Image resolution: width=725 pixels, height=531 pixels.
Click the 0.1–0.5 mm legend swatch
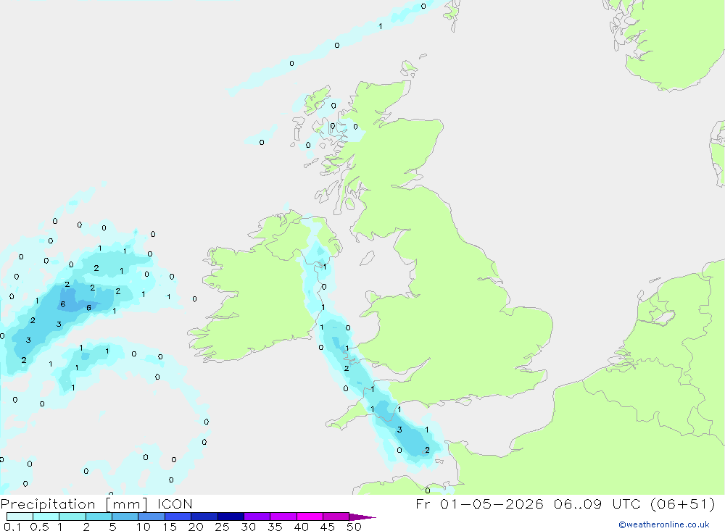20,517
